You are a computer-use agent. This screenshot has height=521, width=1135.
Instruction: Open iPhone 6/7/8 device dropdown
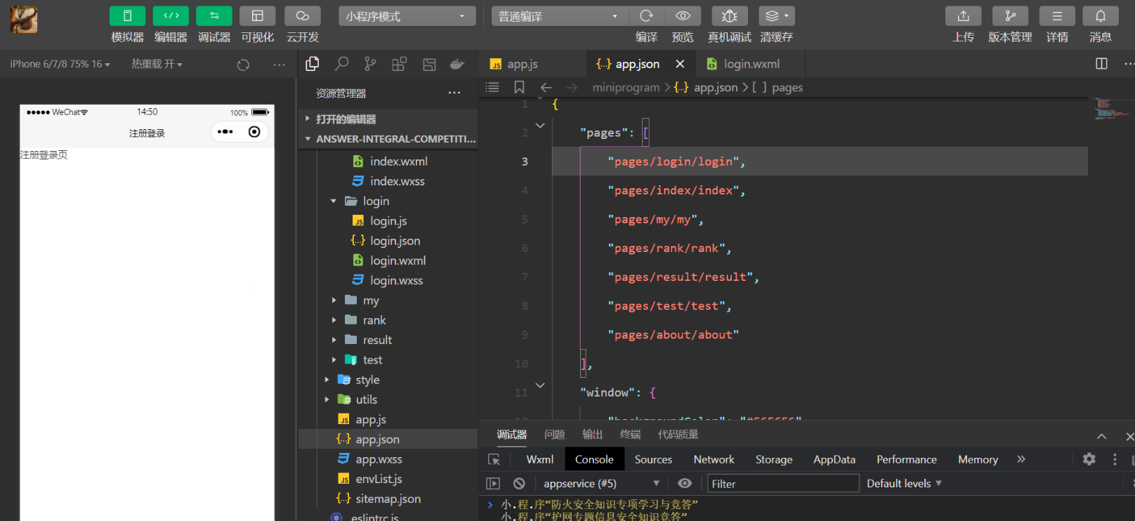tap(60, 64)
